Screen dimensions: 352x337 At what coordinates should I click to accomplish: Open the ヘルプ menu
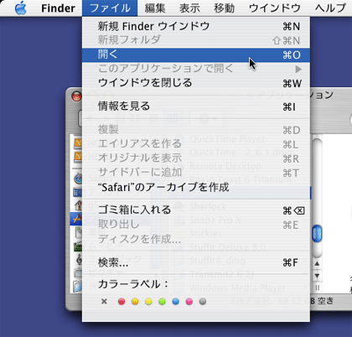coord(330,8)
